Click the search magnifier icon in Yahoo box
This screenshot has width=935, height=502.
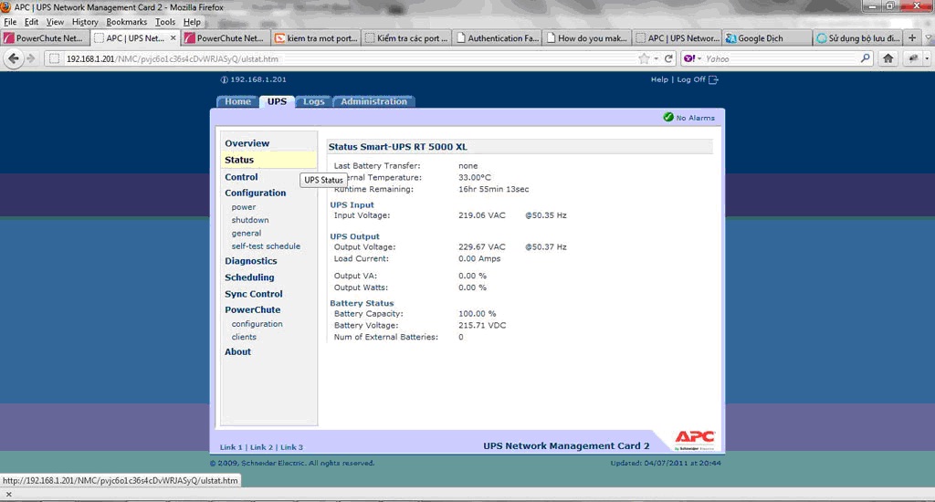tap(866, 58)
